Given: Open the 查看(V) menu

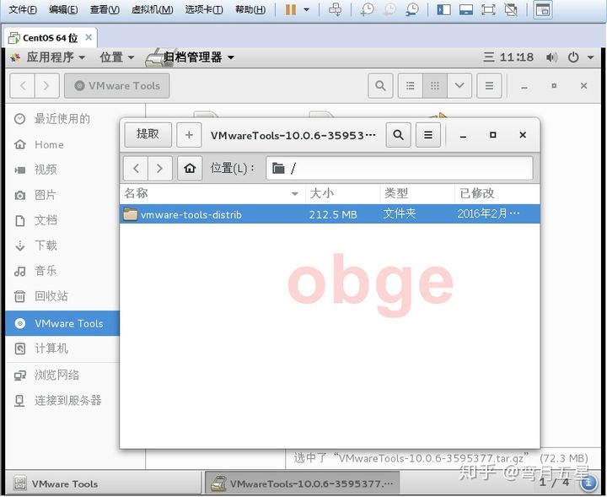Looking at the screenshot, I should point(105,9).
